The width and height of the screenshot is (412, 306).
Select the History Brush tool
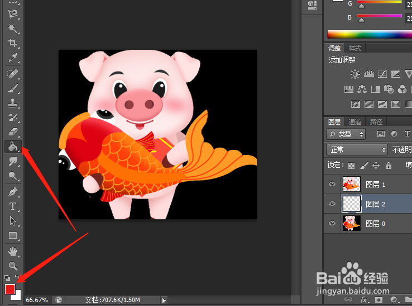click(13, 117)
